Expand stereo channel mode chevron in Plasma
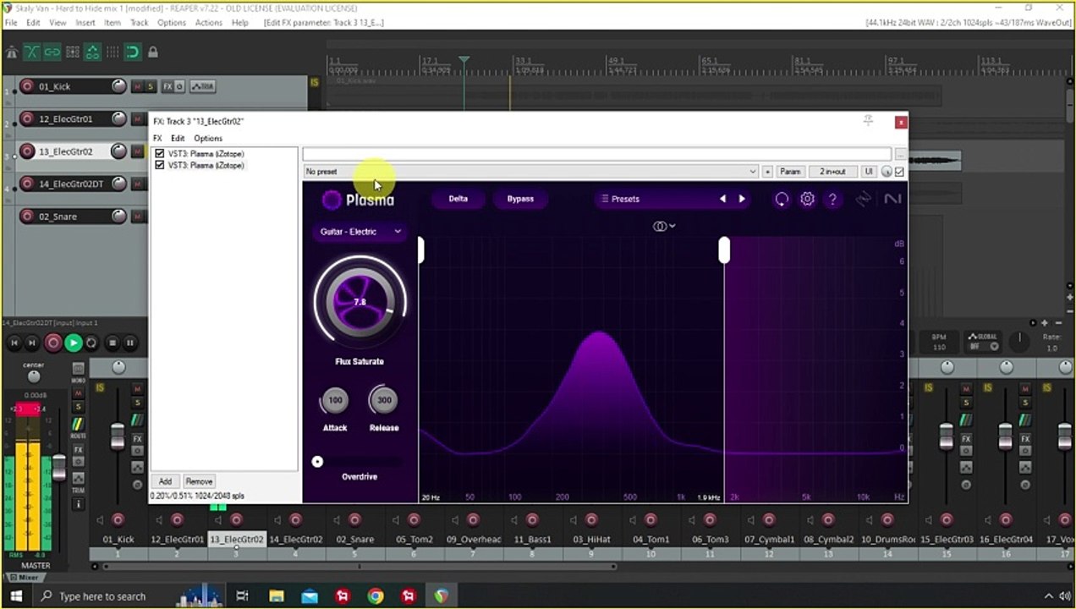 point(672,226)
